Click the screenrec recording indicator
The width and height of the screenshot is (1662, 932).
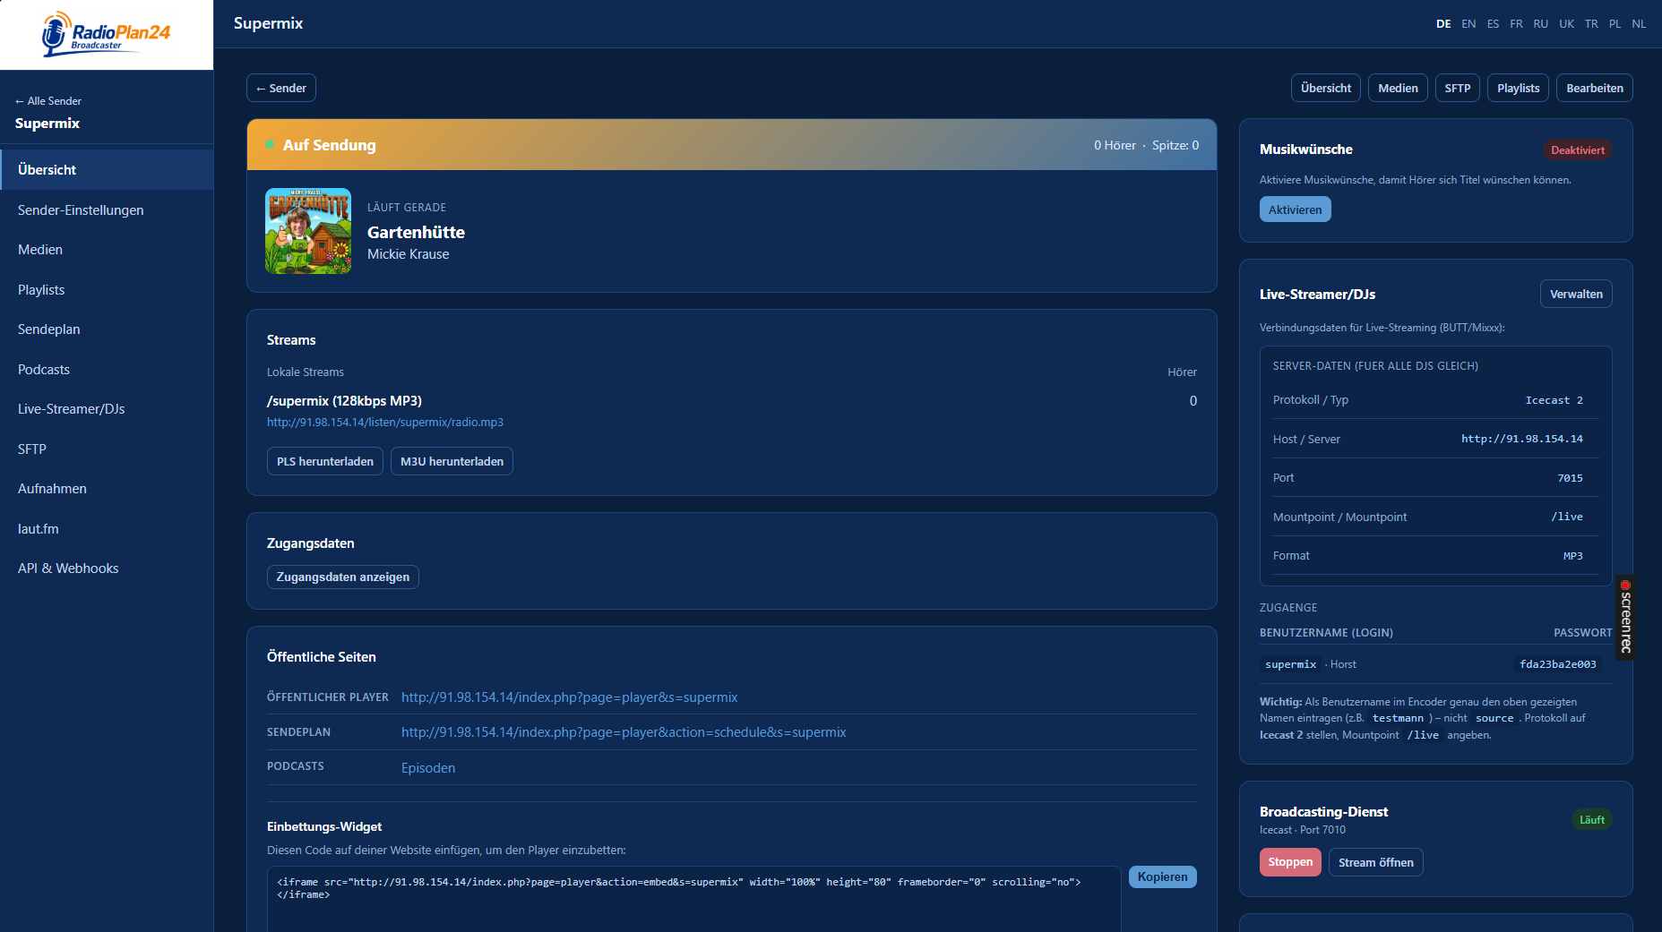tap(1625, 618)
